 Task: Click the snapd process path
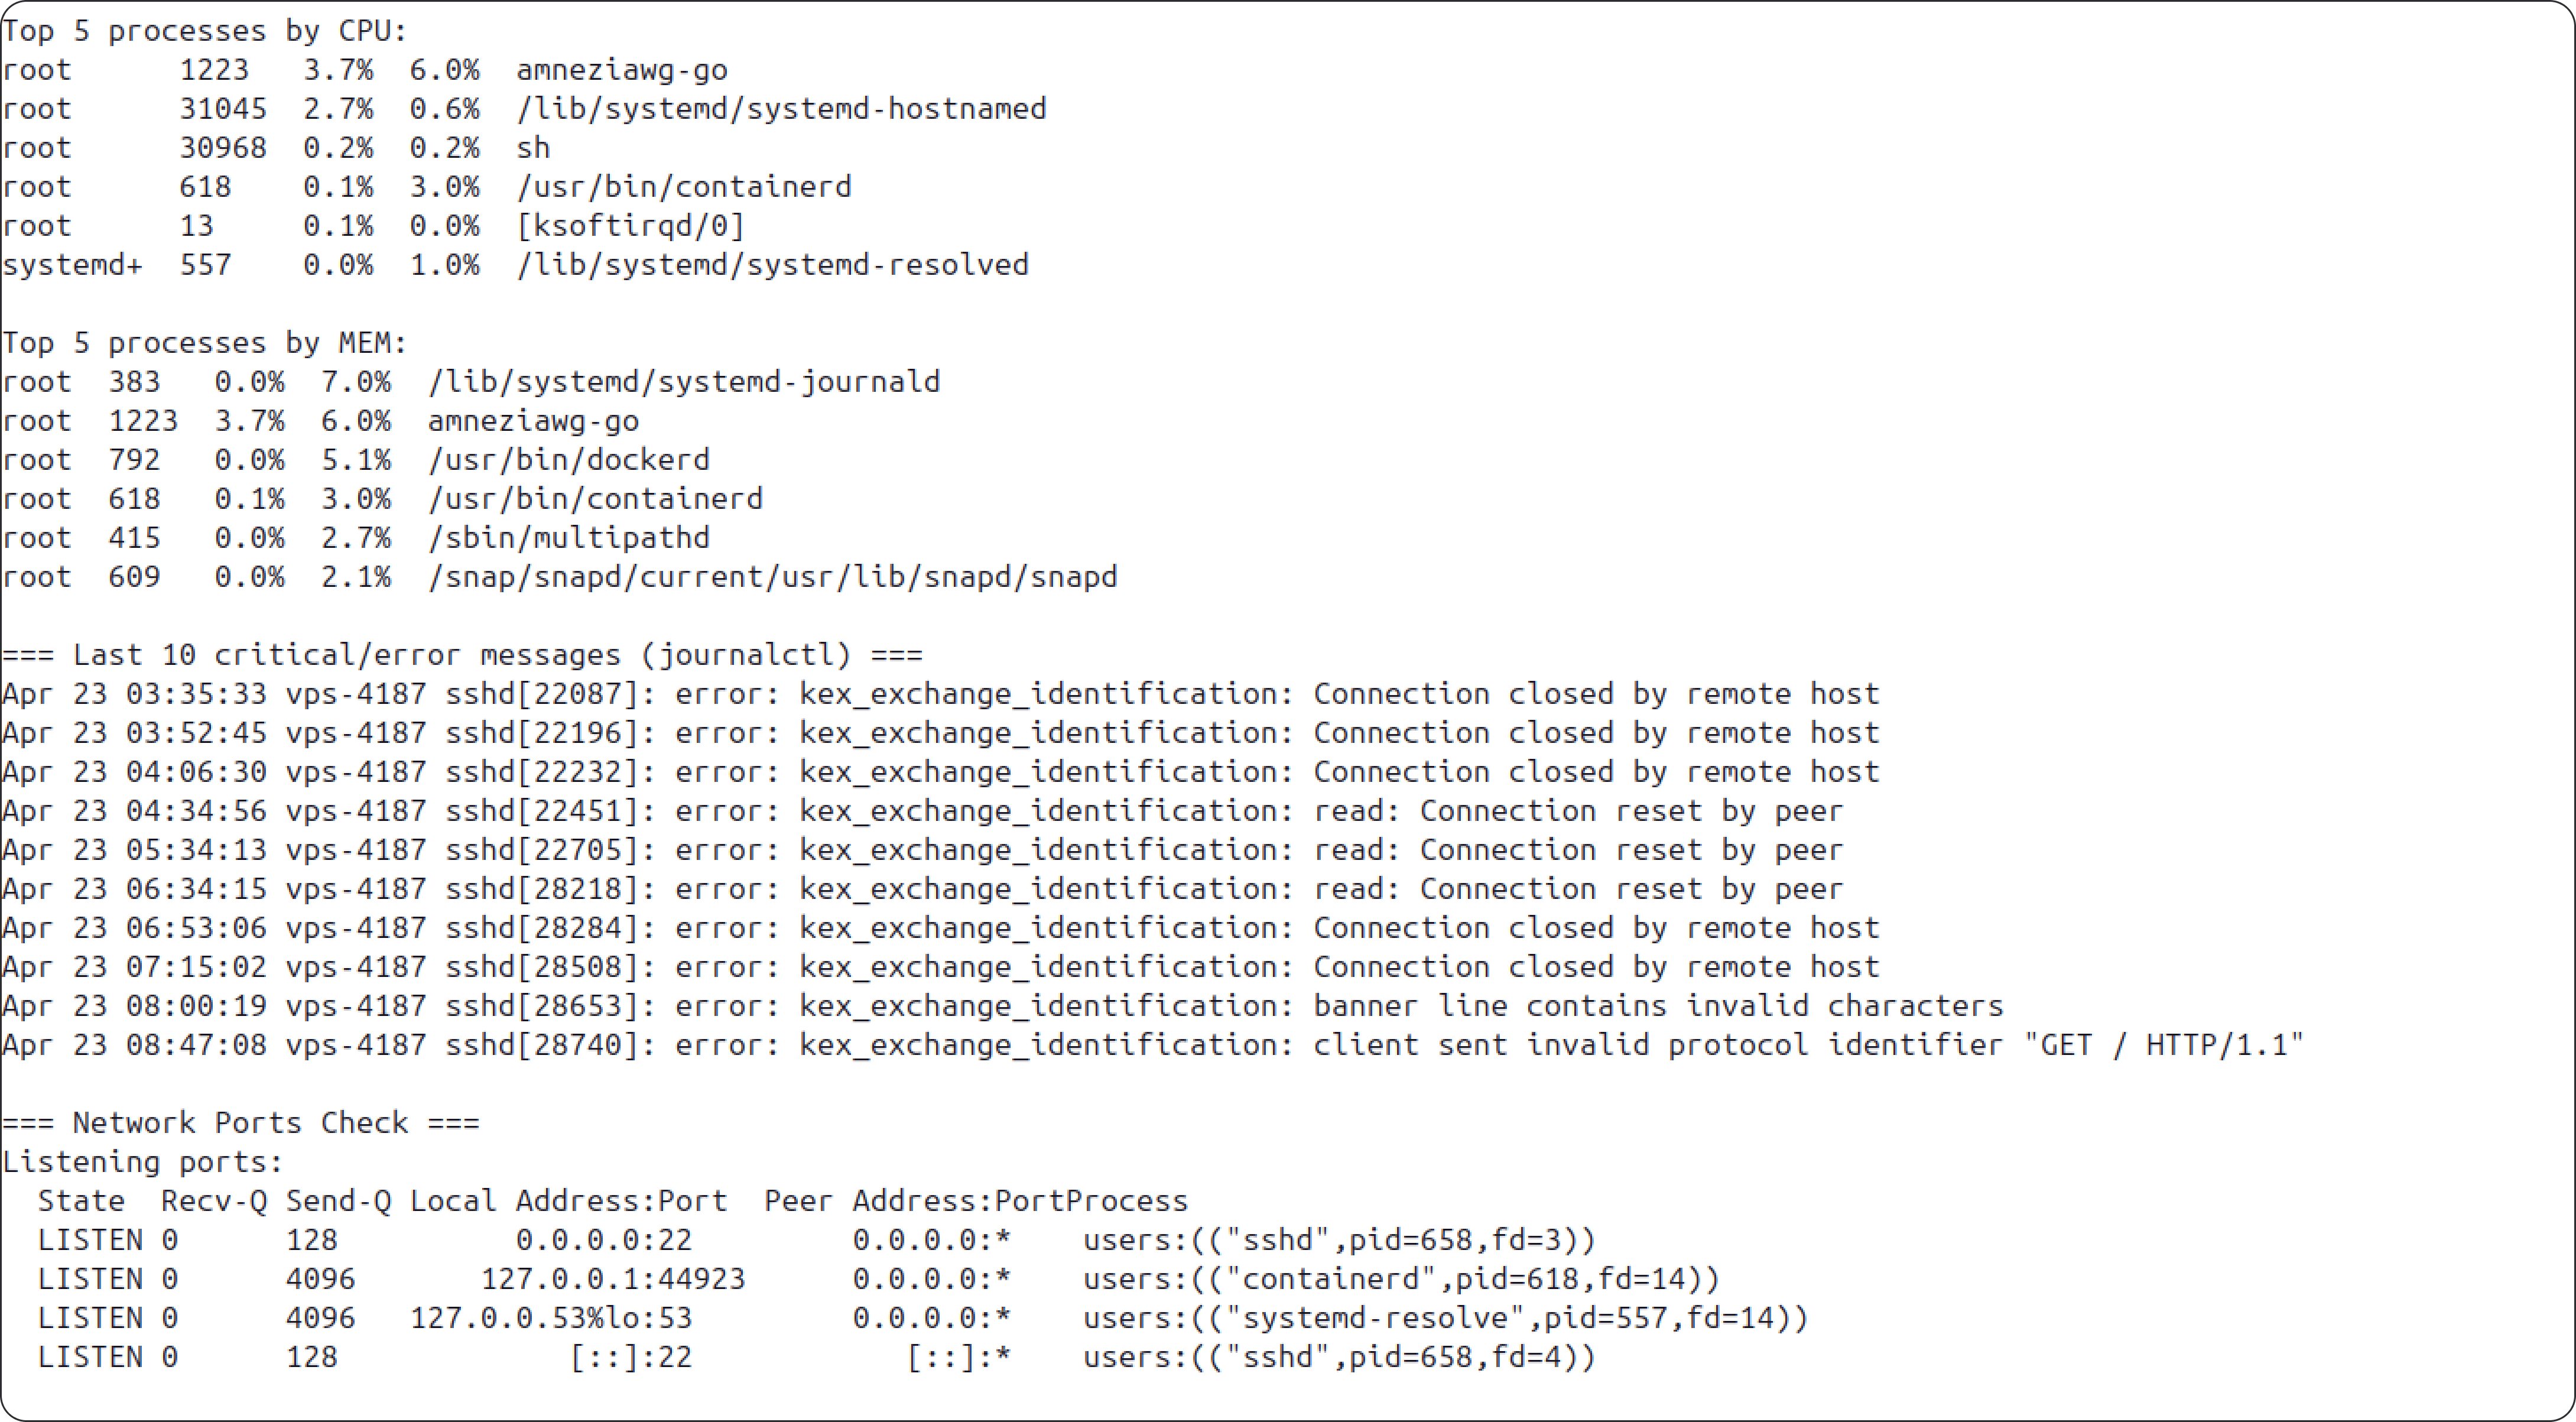coord(772,577)
